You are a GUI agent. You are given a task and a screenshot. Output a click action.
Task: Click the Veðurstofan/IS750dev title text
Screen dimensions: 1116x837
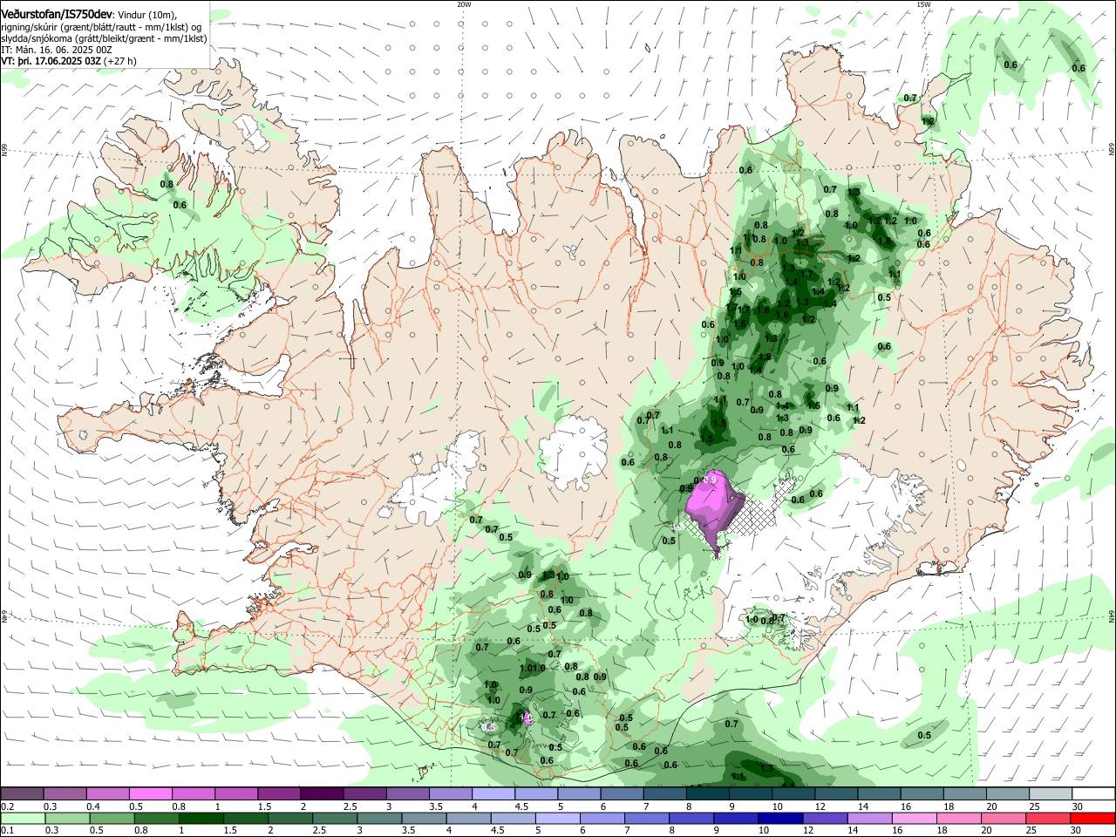(x=56, y=15)
